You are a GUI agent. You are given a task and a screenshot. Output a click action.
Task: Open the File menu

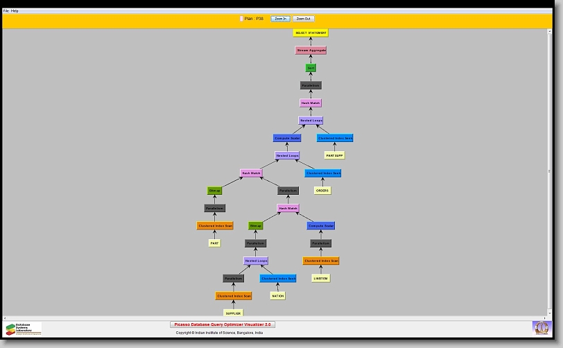(6, 11)
